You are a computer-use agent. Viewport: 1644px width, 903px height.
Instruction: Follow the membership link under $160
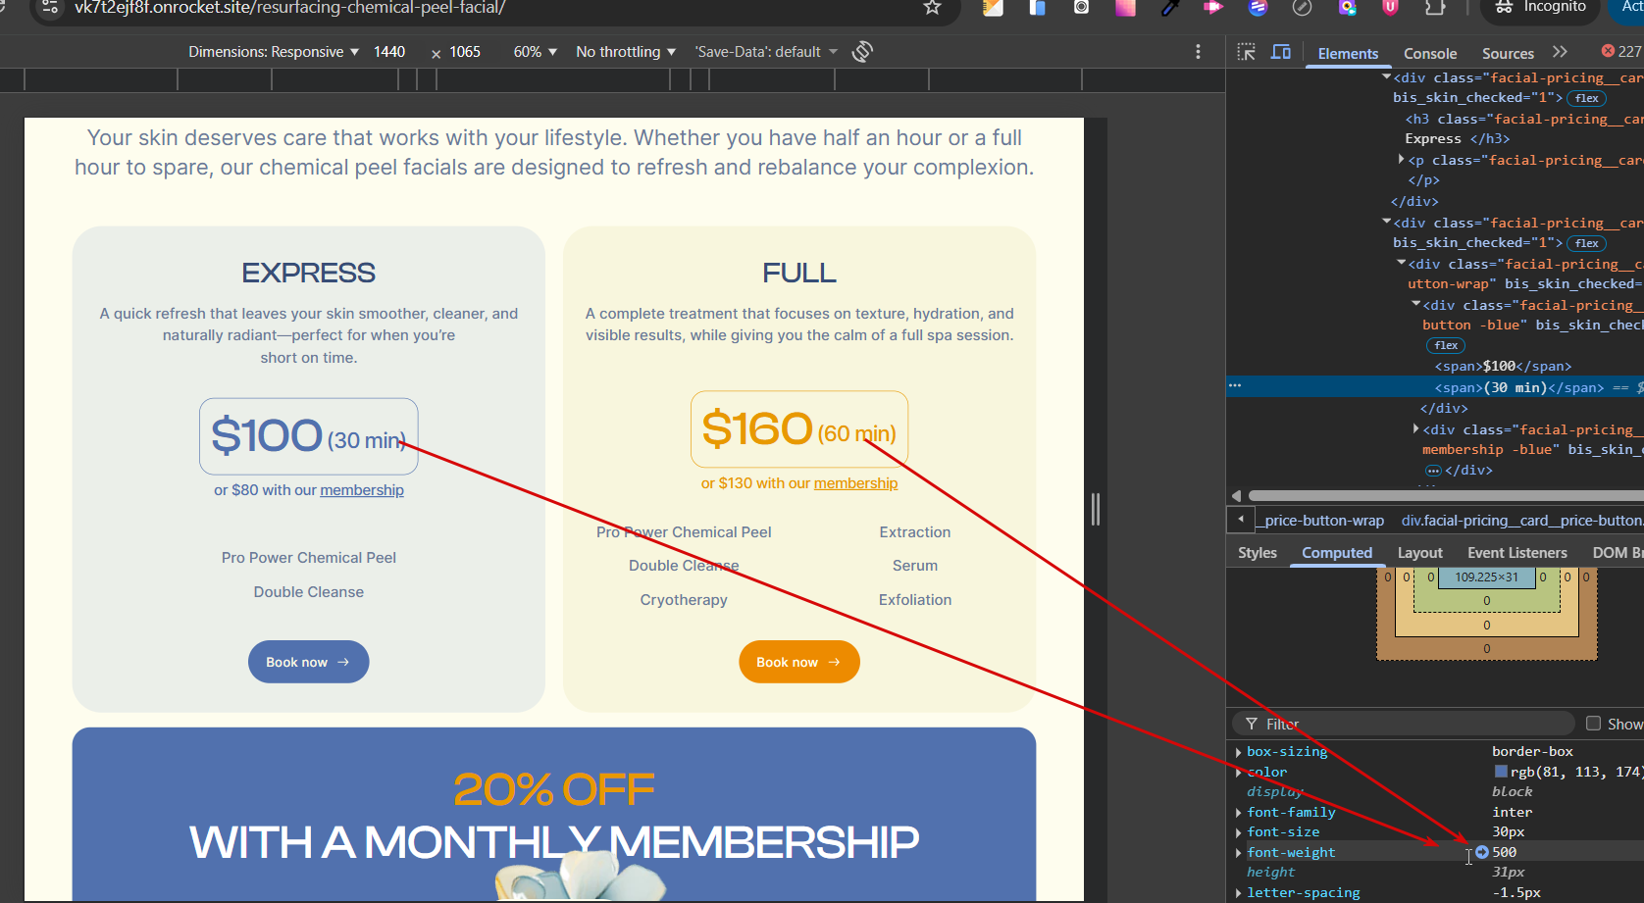tap(855, 483)
